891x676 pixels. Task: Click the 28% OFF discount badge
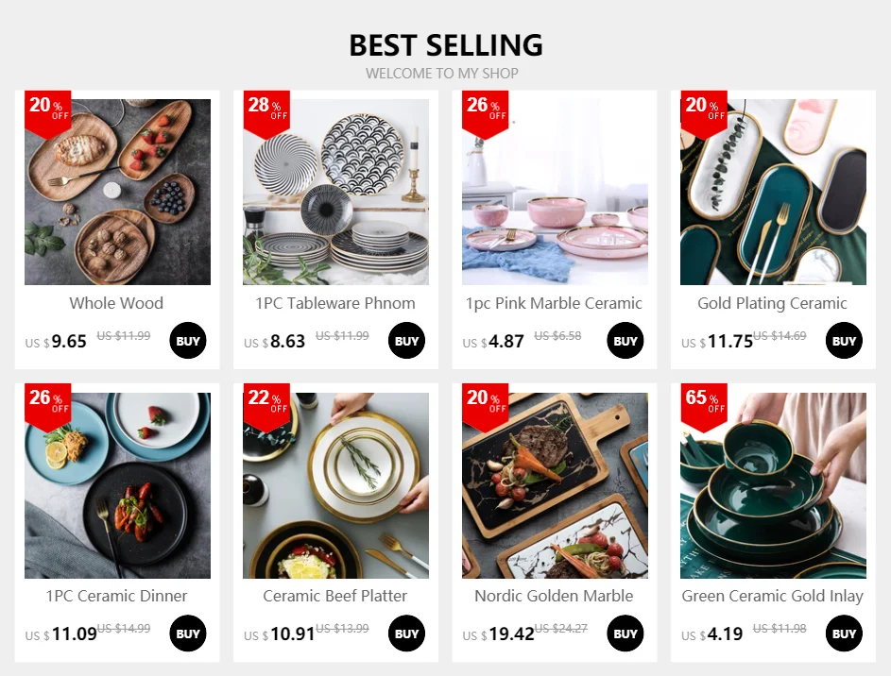point(266,113)
